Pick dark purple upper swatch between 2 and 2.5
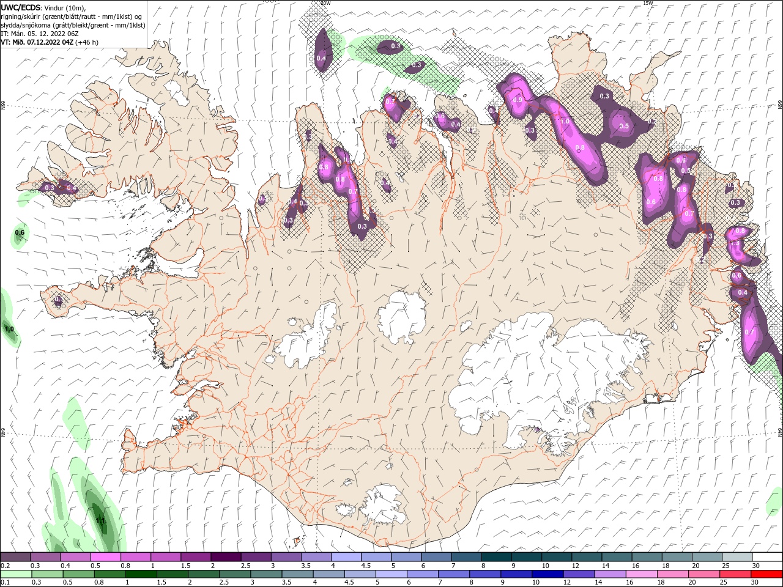 tap(226, 557)
